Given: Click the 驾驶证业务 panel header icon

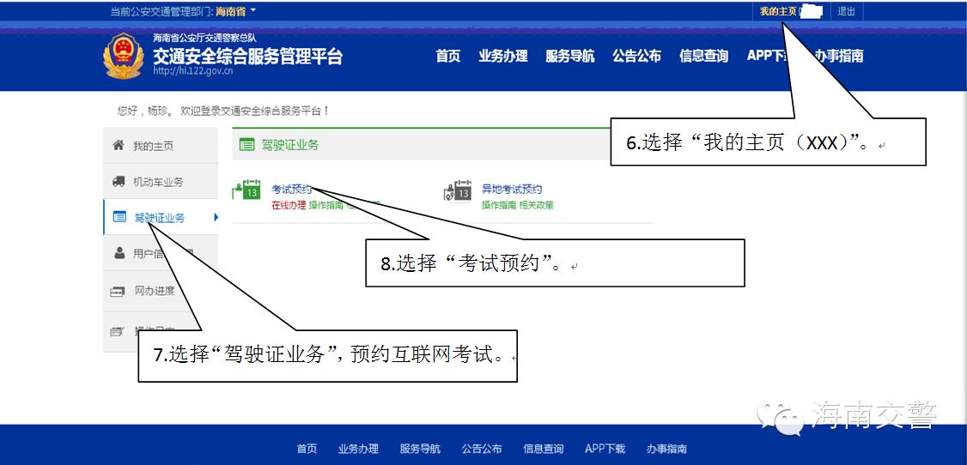Looking at the screenshot, I should click(246, 145).
